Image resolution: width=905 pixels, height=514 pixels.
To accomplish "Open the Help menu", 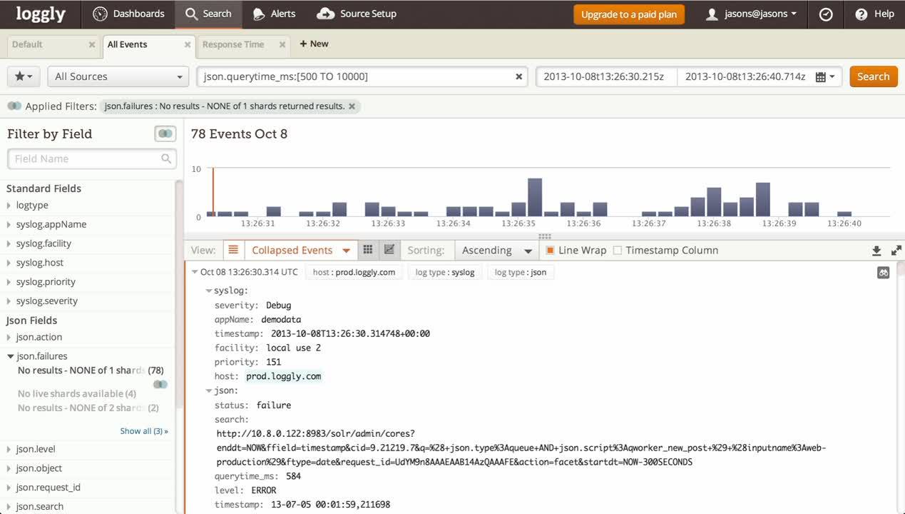I will point(874,14).
